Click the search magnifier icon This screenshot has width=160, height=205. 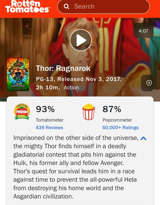(x=66, y=6)
